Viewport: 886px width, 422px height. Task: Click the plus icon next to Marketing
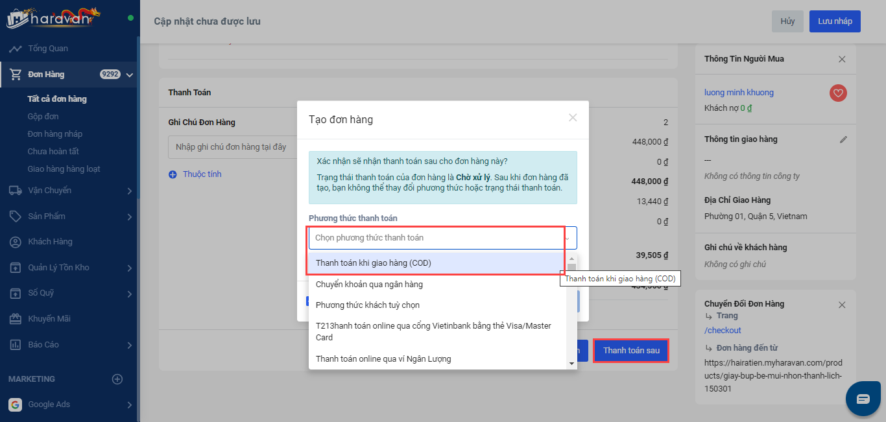pyautogui.click(x=117, y=379)
